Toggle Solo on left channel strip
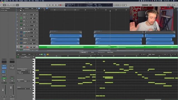 click(x=5, y=97)
